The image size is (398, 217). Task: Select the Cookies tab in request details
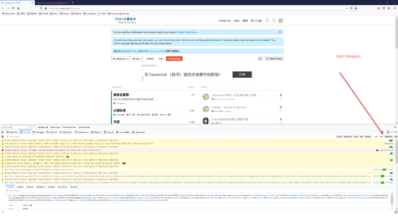click(x=20, y=187)
